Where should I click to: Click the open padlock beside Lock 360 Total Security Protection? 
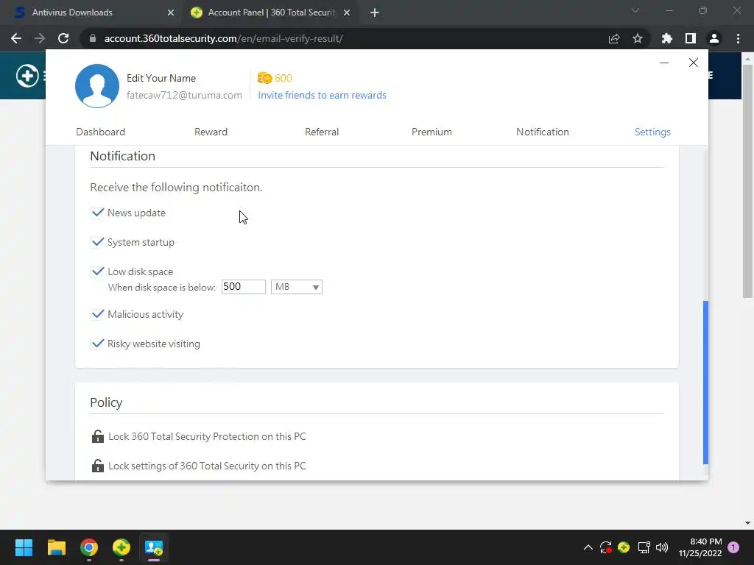point(98,436)
